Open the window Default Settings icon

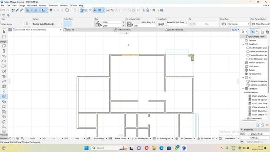pos(26,24)
